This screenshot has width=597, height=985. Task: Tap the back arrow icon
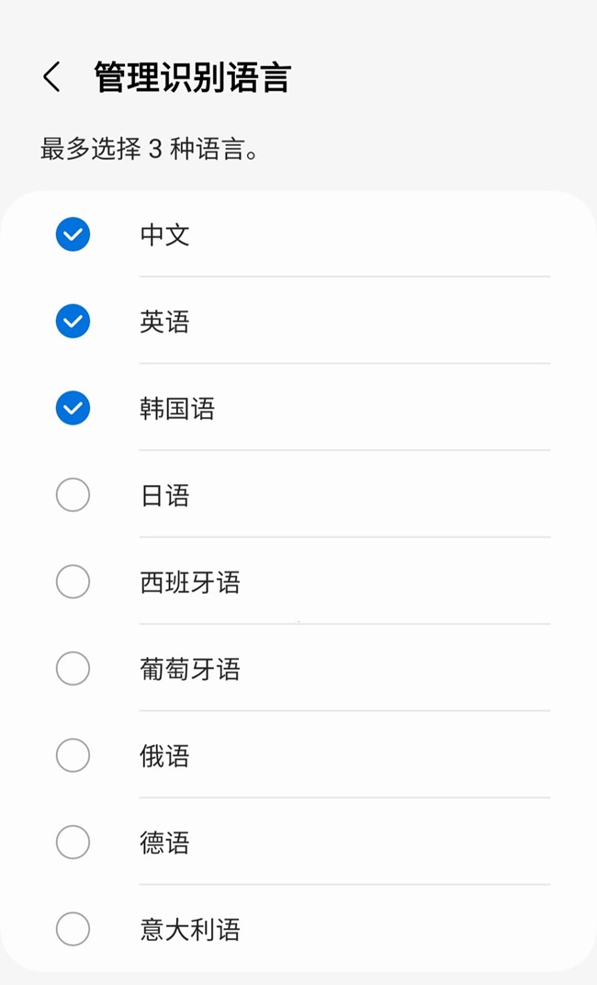click(x=51, y=75)
